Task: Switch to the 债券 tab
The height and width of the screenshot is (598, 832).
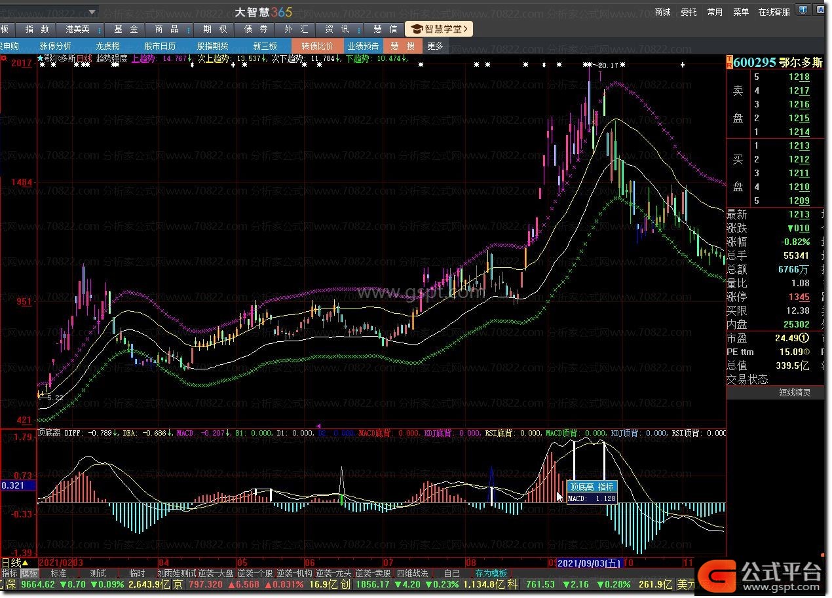Action: pyautogui.click(x=256, y=29)
